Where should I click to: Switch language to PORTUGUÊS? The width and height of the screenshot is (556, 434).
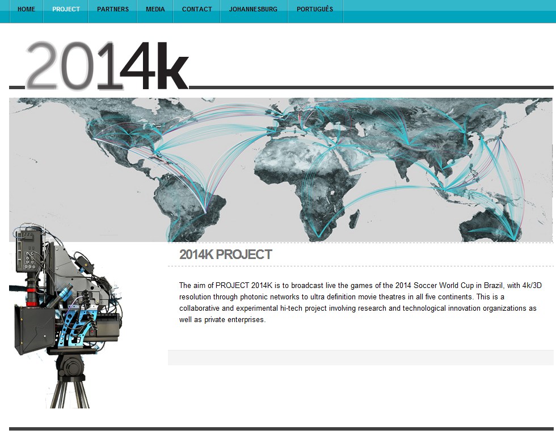pyautogui.click(x=315, y=9)
